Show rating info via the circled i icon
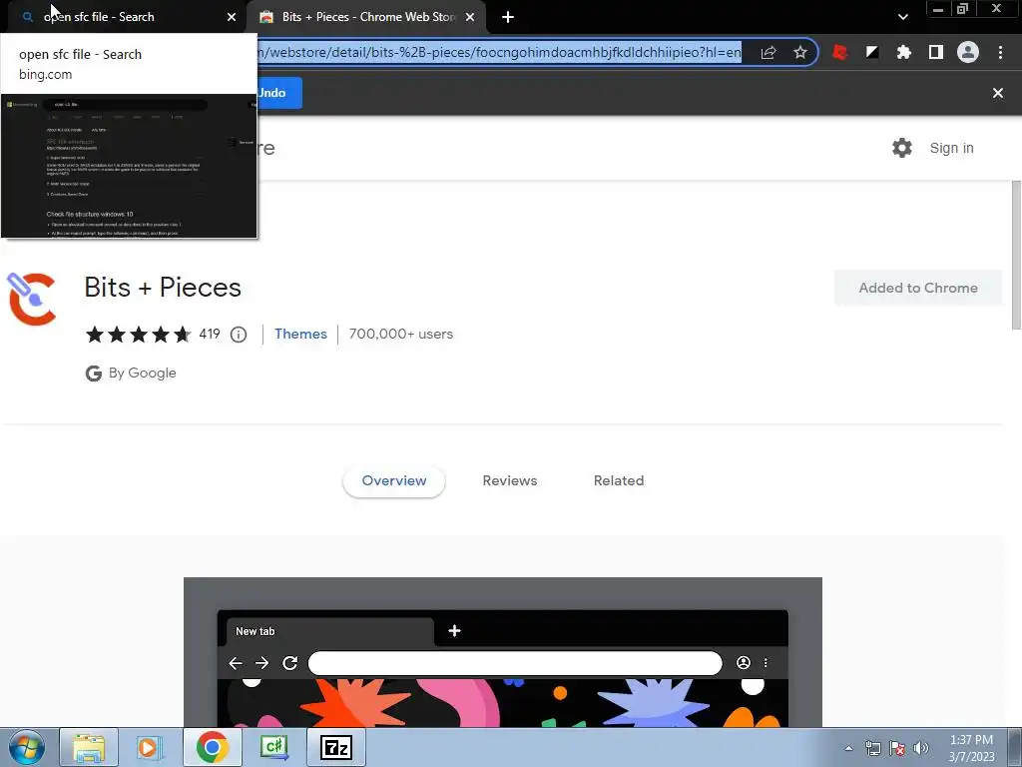The image size is (1022, 767). pyautogui.click(x=239, y=335)
